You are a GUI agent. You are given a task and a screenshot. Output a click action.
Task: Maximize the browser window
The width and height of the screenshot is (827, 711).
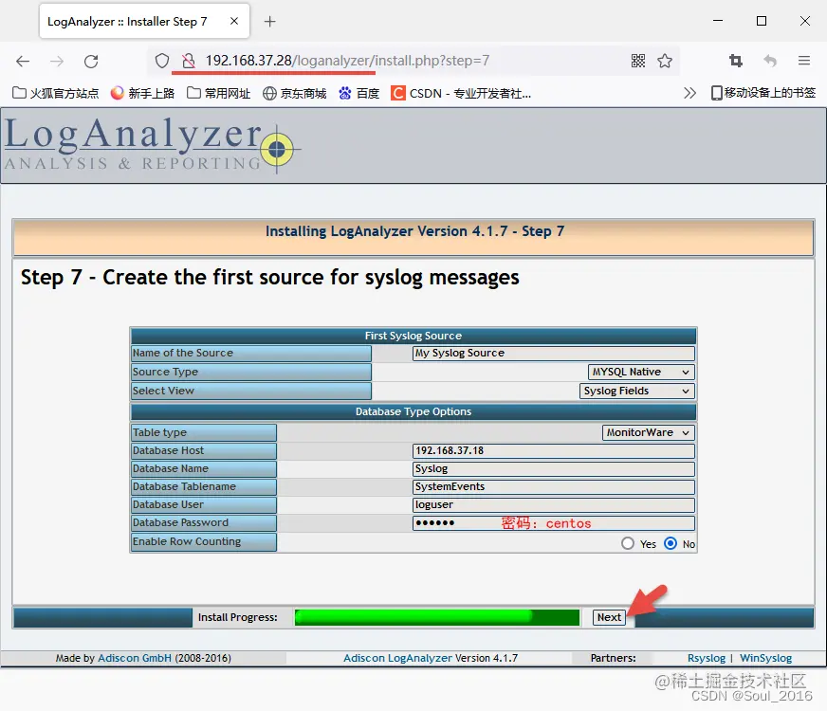pos(762,21)
